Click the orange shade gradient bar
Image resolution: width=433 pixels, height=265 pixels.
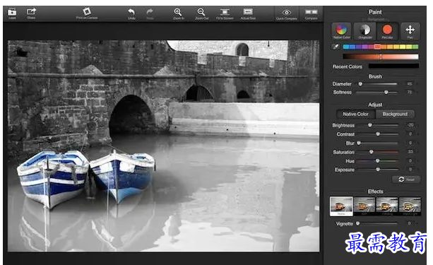click(381, 57)
